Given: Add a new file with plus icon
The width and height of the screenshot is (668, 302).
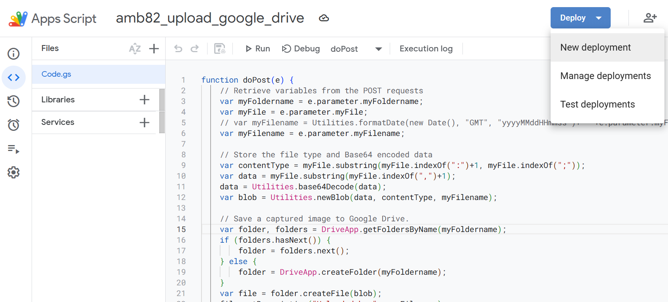Looking at the screenshot, I should (154, 49).
